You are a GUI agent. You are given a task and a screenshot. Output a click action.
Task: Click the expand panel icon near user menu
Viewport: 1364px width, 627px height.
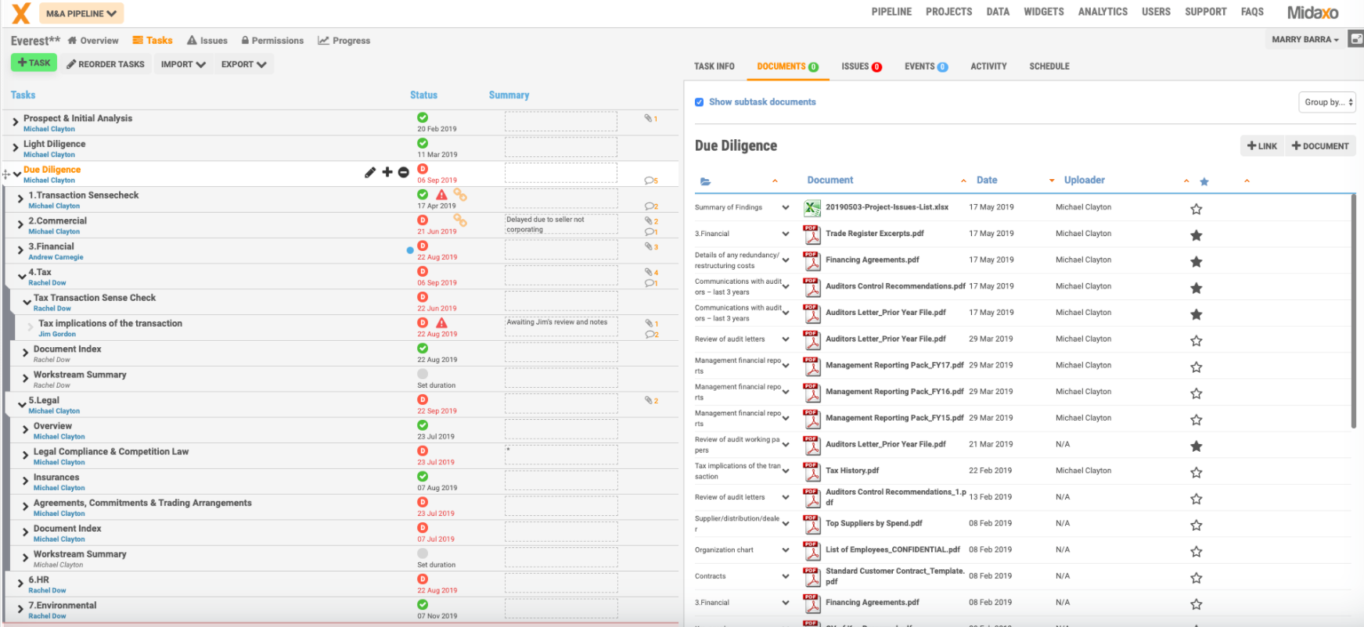point(1356,39)
